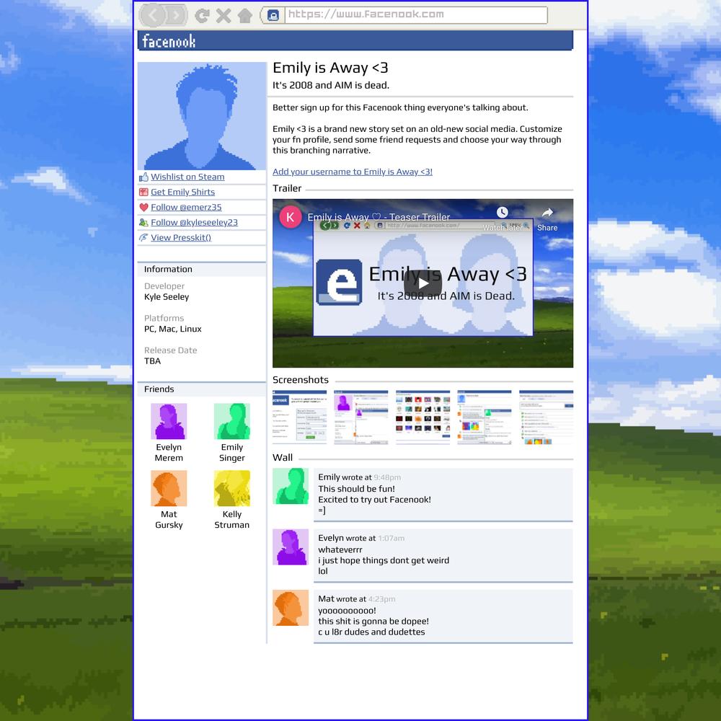
Task: Click the Kyle Seeley developer name
Action: [167, 297]
